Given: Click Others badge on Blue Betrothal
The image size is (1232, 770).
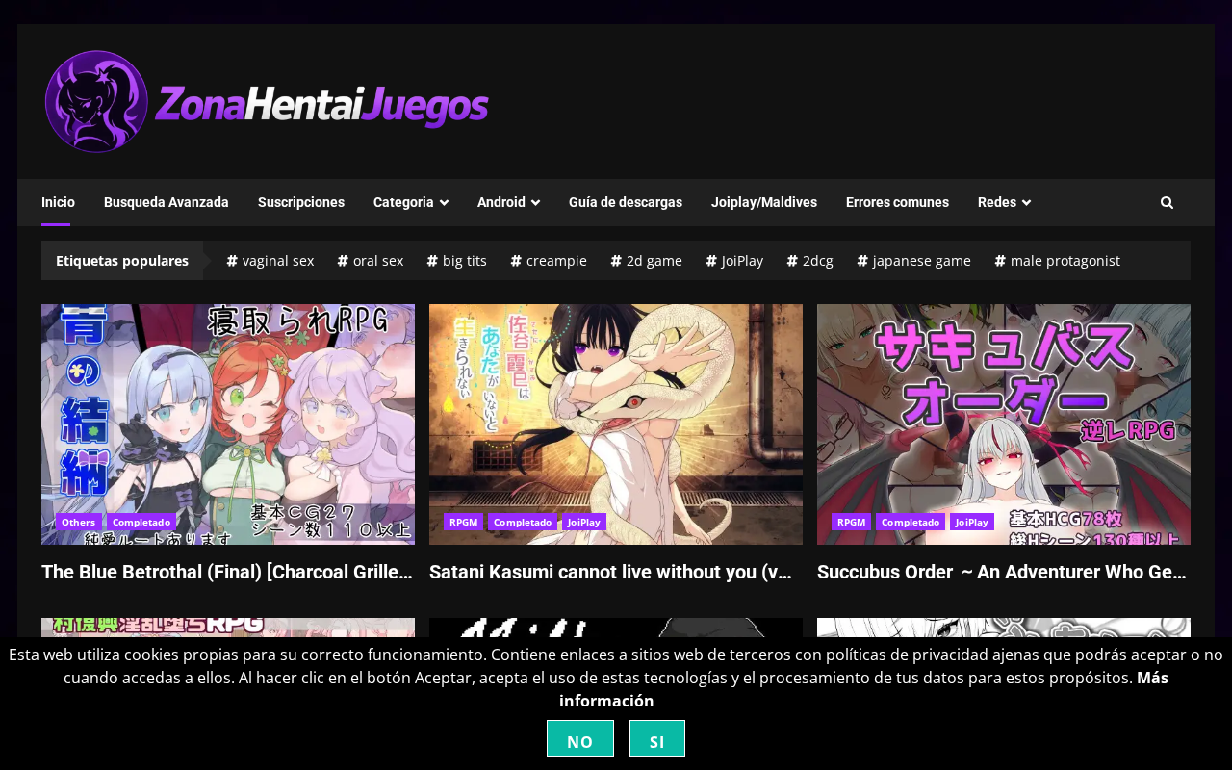Looking at the screenshot, I should [x=79, y=522].
